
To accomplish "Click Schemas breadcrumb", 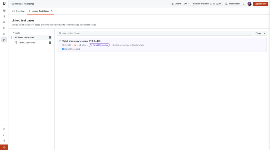I will (30, 4).
